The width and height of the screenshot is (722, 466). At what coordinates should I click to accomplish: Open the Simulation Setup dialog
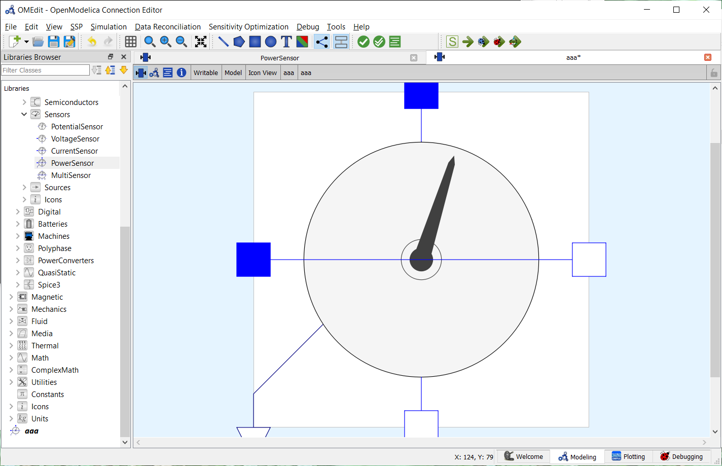[452, 42]
